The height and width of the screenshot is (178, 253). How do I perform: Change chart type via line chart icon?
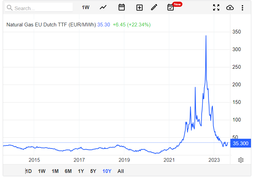click(103, 7)
